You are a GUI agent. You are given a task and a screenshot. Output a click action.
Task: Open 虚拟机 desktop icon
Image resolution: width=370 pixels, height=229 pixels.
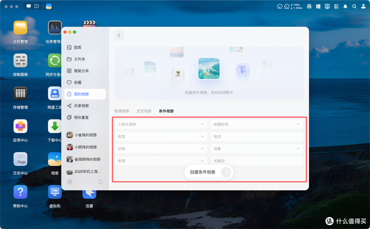point(55,192)
